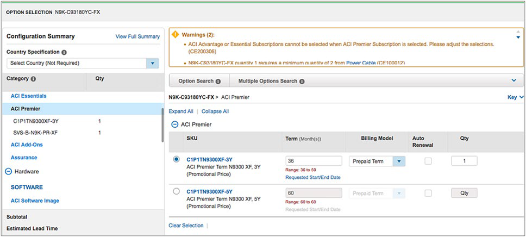526x237 pixels.
Task: Click info icon beside Option Search
Action: click(218, 81)
